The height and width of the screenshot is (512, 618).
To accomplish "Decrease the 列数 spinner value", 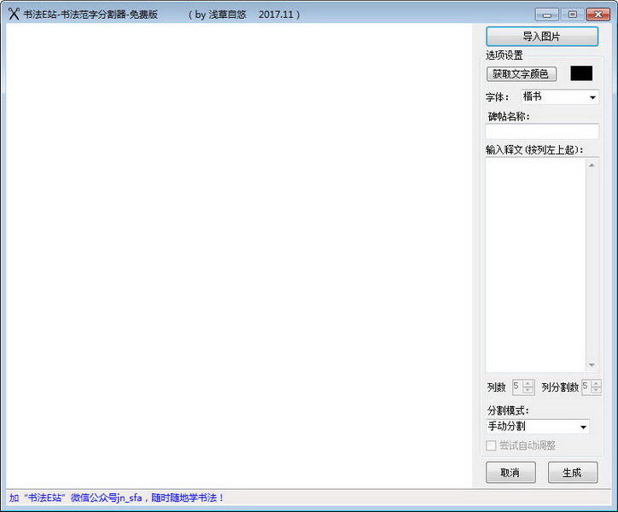I will click(528, 390).
